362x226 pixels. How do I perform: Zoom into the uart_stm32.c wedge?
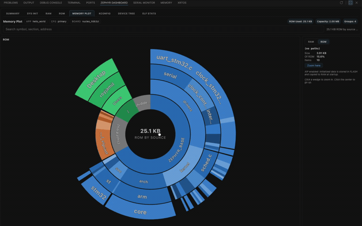(174, 63)
